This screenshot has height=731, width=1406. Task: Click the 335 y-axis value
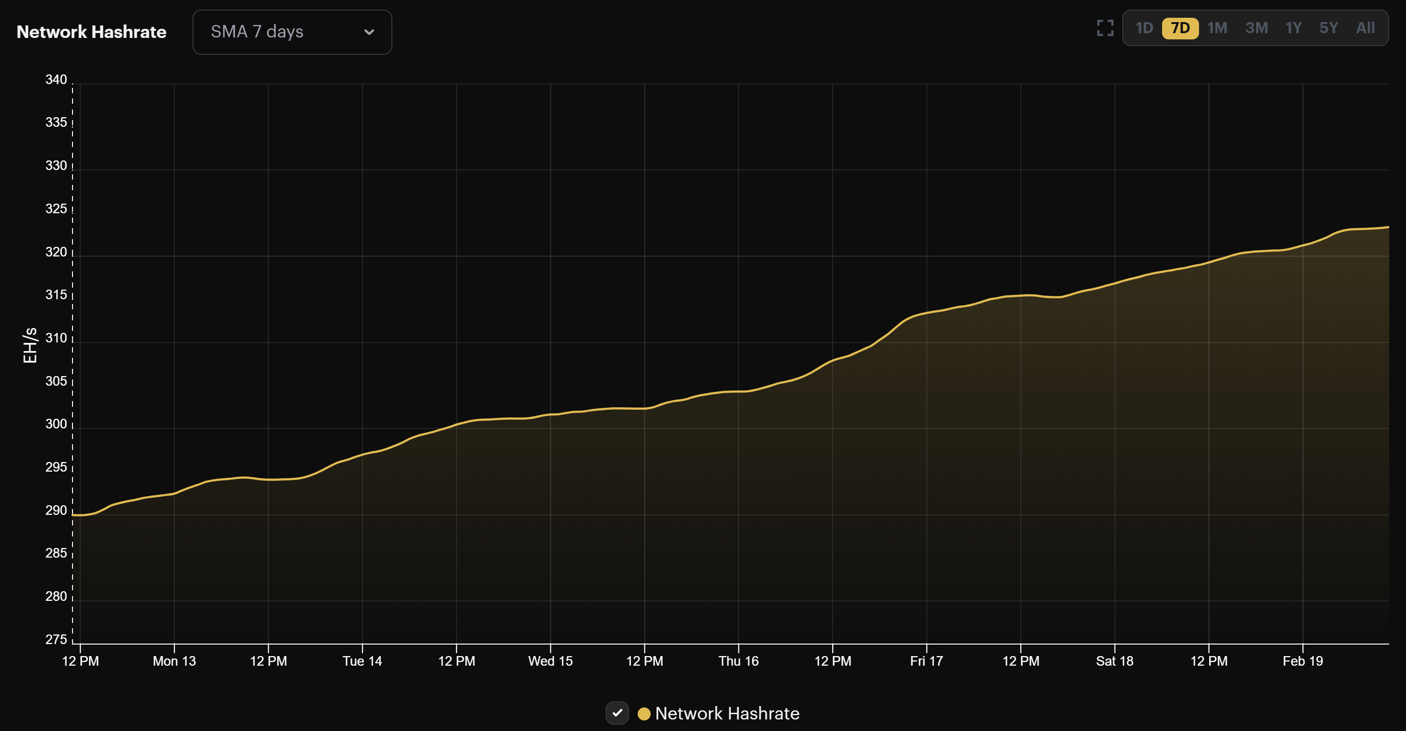(56, 123)
